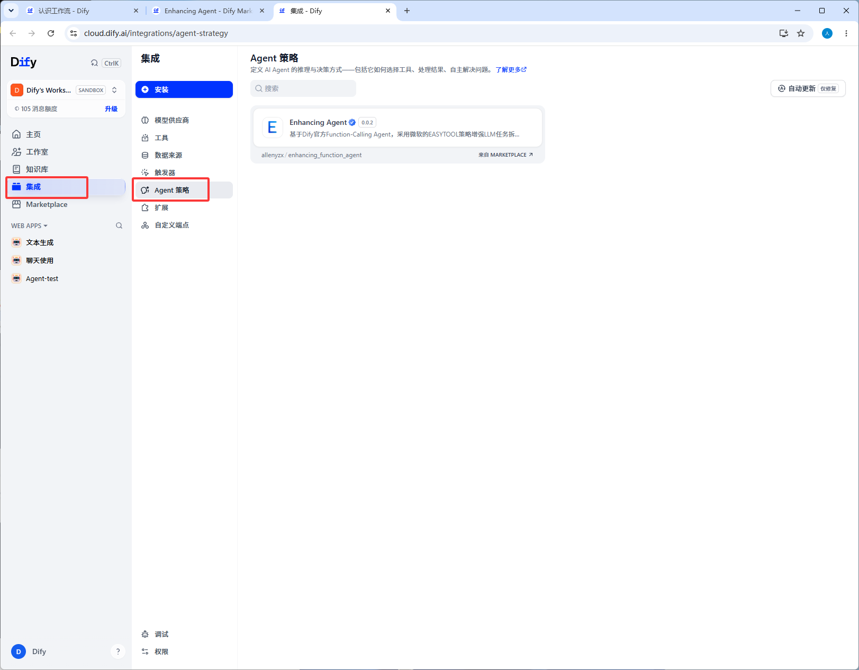The width and height of the screenshot is (859, 670).
Task: Click the browser address bar URL
Action: click(156, 33)
